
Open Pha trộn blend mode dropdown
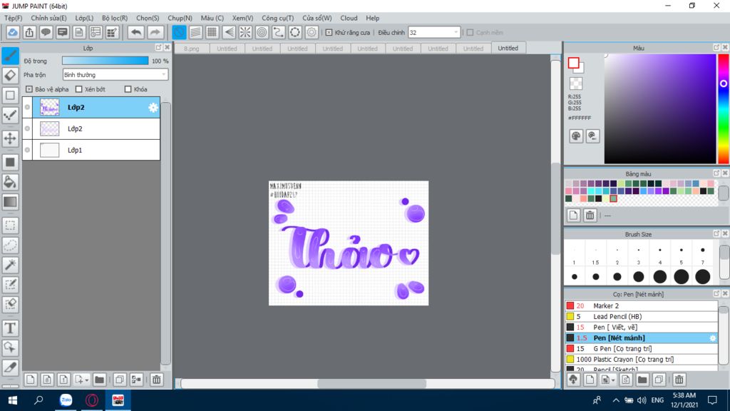[115, 74]
